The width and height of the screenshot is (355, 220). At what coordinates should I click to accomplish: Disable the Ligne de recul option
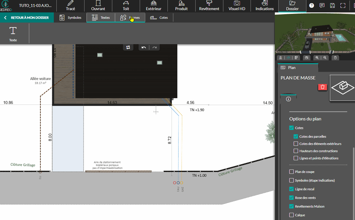[291, 189]
